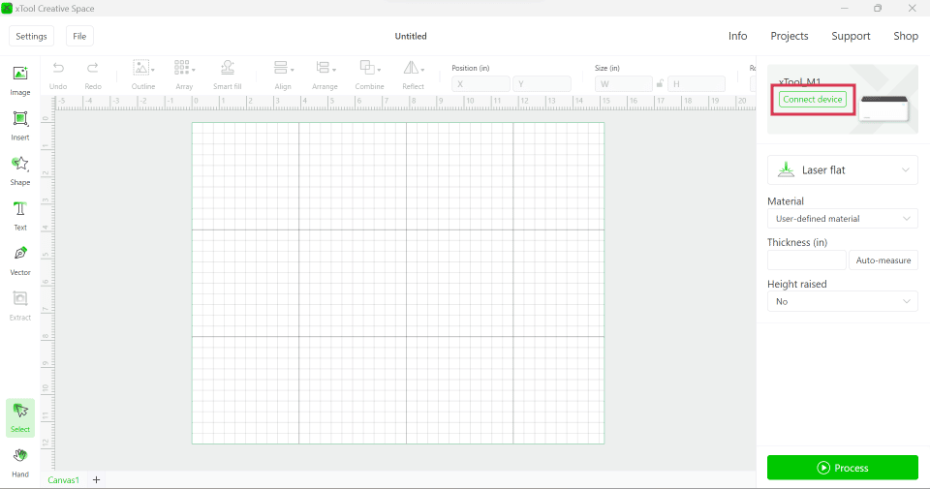This screenshot has width=930, height=489.
Task: Open the User-defined material dropdown
Action: [x=842, y=219]
